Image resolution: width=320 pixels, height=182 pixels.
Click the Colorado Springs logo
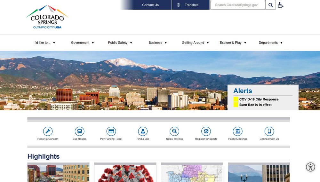(x=47, y=17)
